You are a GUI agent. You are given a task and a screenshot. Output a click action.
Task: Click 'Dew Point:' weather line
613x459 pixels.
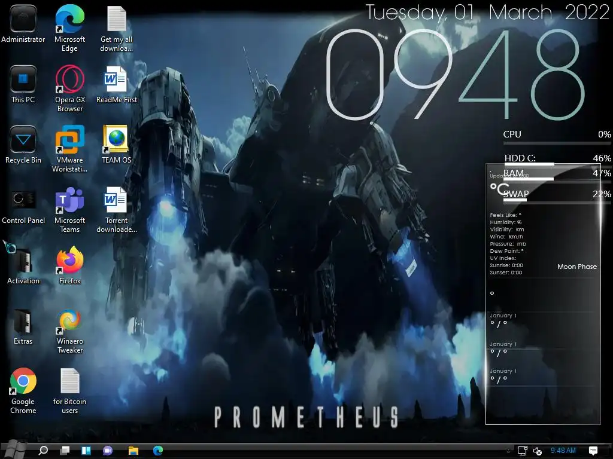point(506,251)
